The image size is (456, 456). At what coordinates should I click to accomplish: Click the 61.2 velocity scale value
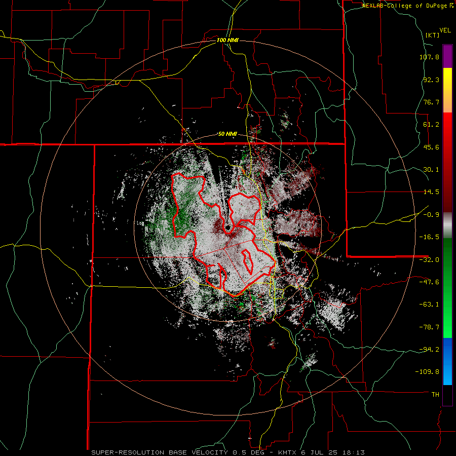(431, 125)
